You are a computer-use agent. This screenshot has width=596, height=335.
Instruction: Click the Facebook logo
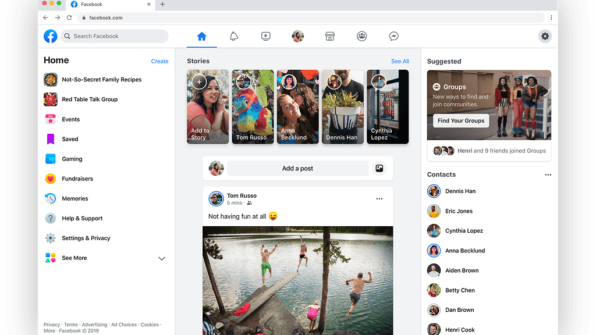pos(51,37)
